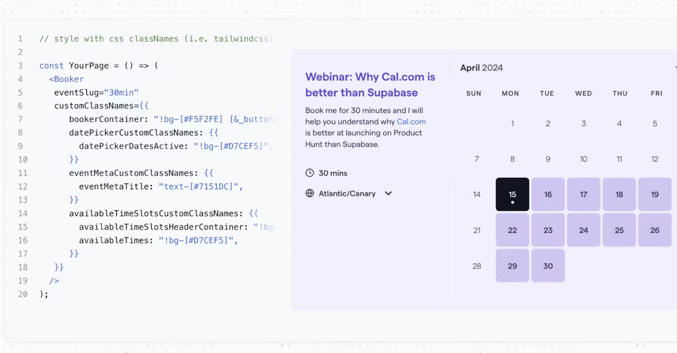Viewport: 677px width, 353px height.
Task: Choose April 17 on the calendar
Action: (x=583, y=194)
